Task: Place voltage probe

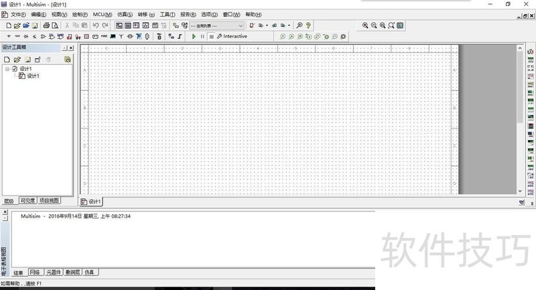Action: pyautogui.click(x=283, y=37)
